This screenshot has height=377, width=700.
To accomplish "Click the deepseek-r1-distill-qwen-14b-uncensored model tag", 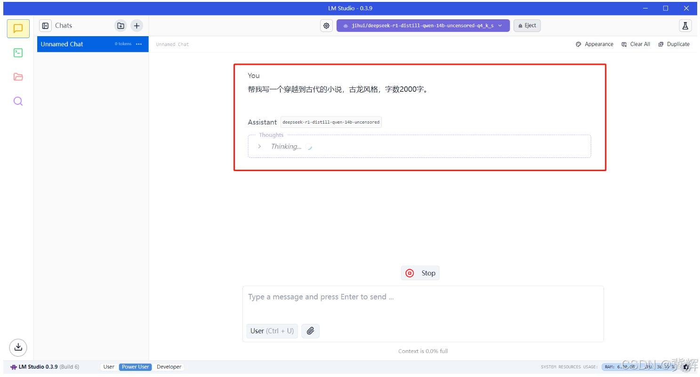I will (331, 122).
